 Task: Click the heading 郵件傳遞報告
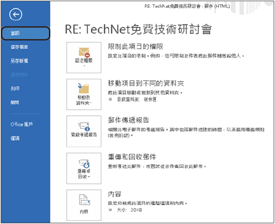[x=128, y=120]
